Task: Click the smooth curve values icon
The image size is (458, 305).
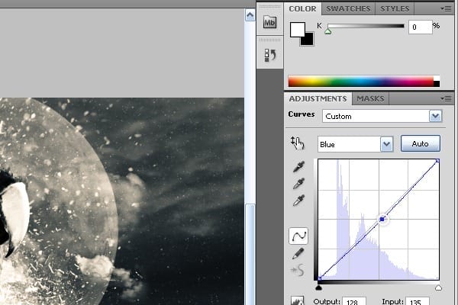Action: 298,270
